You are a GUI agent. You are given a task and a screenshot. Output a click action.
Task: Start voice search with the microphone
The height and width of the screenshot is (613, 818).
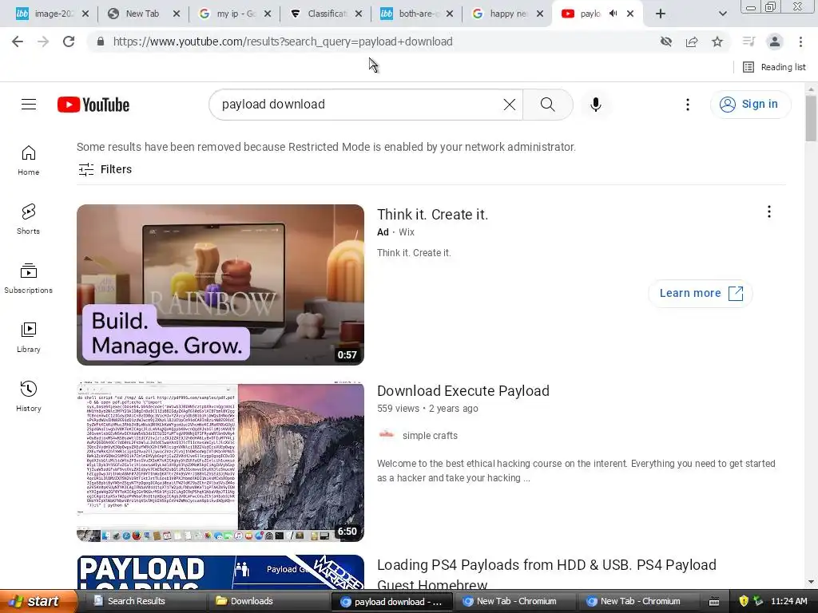pos(596,105)
